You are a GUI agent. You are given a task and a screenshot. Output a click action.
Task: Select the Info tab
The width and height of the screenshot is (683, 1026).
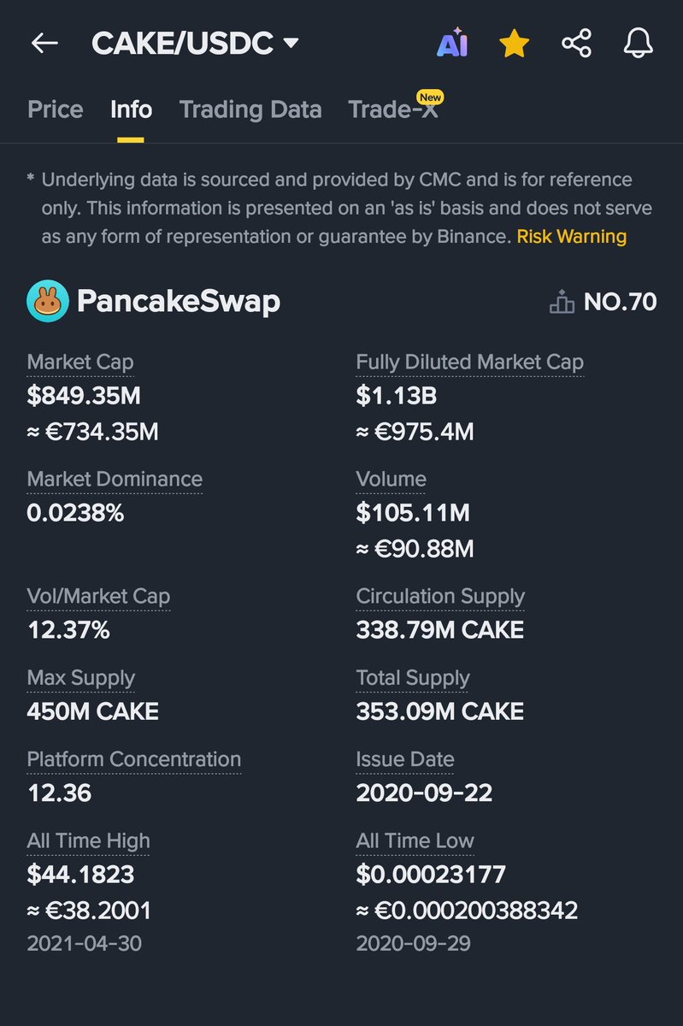(131, 109)
